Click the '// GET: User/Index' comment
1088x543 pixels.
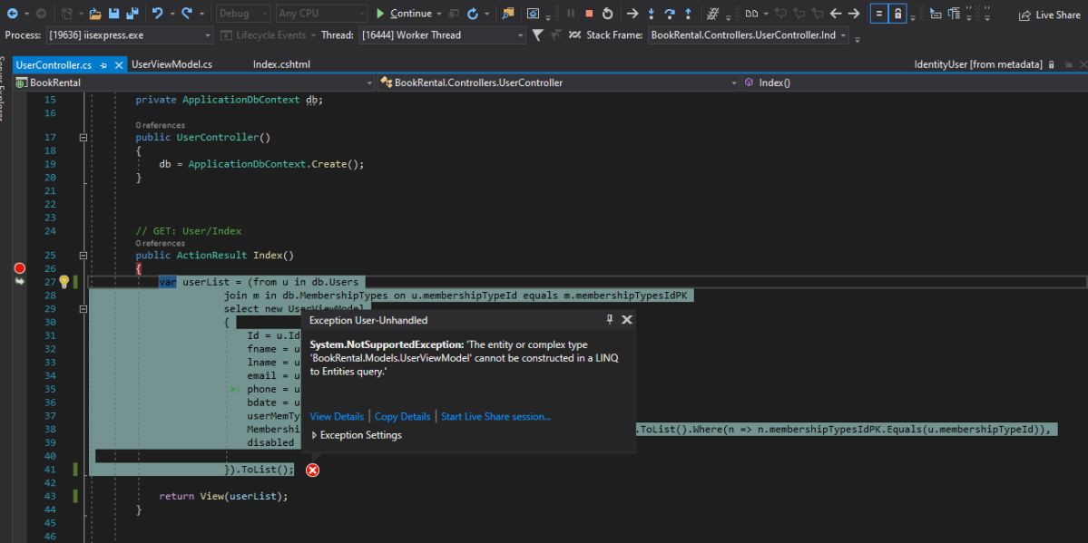189,231
